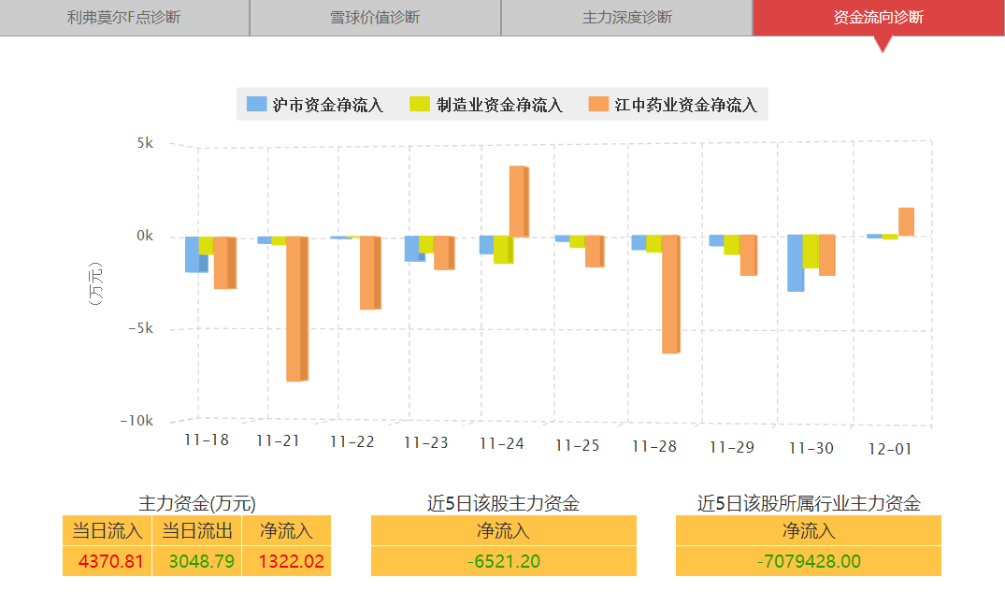This screenshot has width=1005, height=606.
Task: Click the blue 沪市 legend color swatch
Action: pos(256,104)
